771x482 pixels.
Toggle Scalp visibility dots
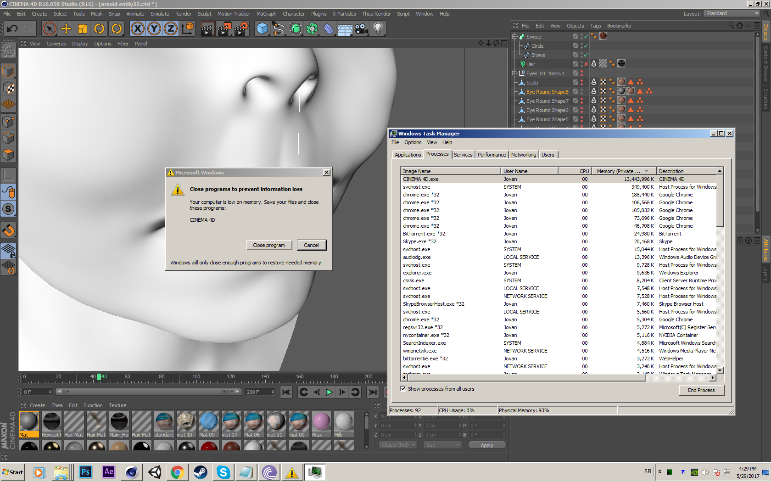click(581, 83)
